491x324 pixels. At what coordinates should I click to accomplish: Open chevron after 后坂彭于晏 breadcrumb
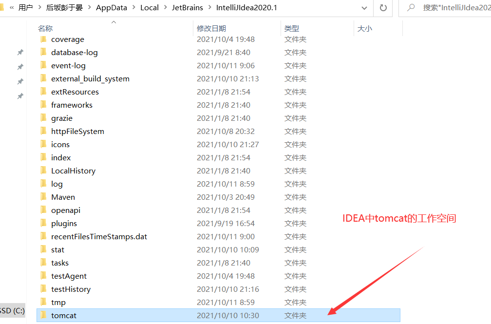coord(90,7)
